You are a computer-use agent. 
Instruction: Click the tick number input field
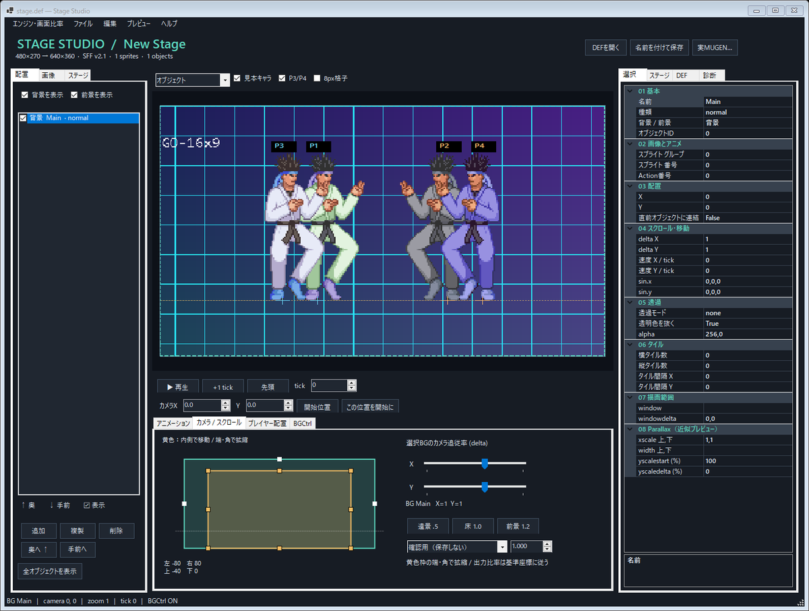(329, 385)
